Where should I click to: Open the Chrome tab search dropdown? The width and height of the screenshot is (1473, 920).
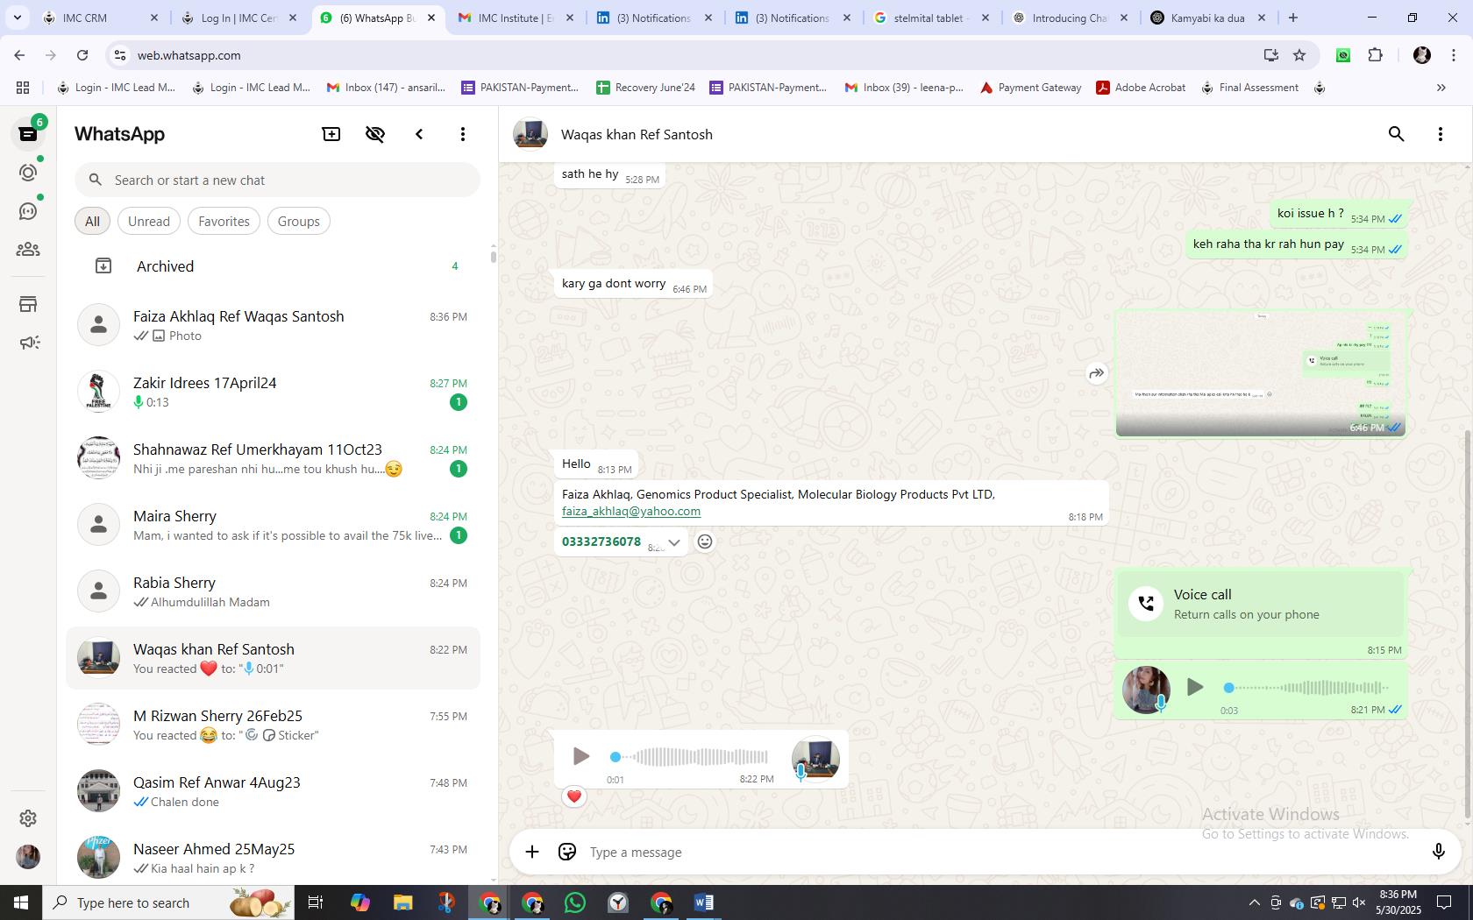pos(17,18)
